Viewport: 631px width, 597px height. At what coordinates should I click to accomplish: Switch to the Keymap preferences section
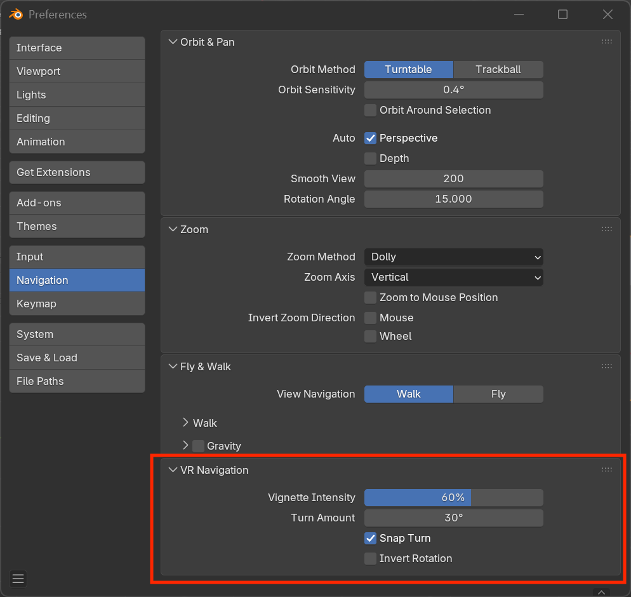tap(77, 304)
